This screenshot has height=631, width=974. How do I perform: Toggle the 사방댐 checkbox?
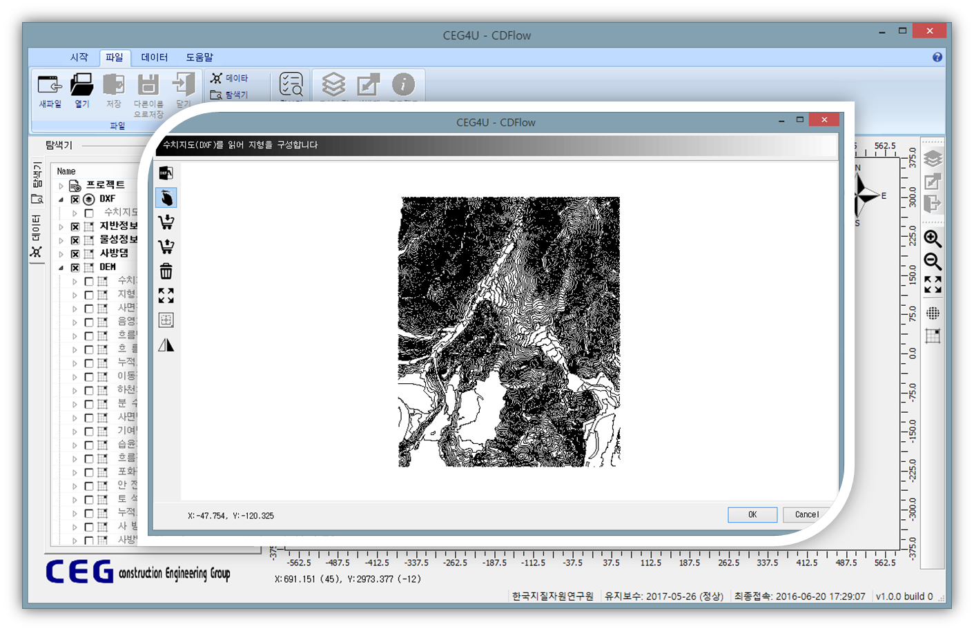[75, 253]
